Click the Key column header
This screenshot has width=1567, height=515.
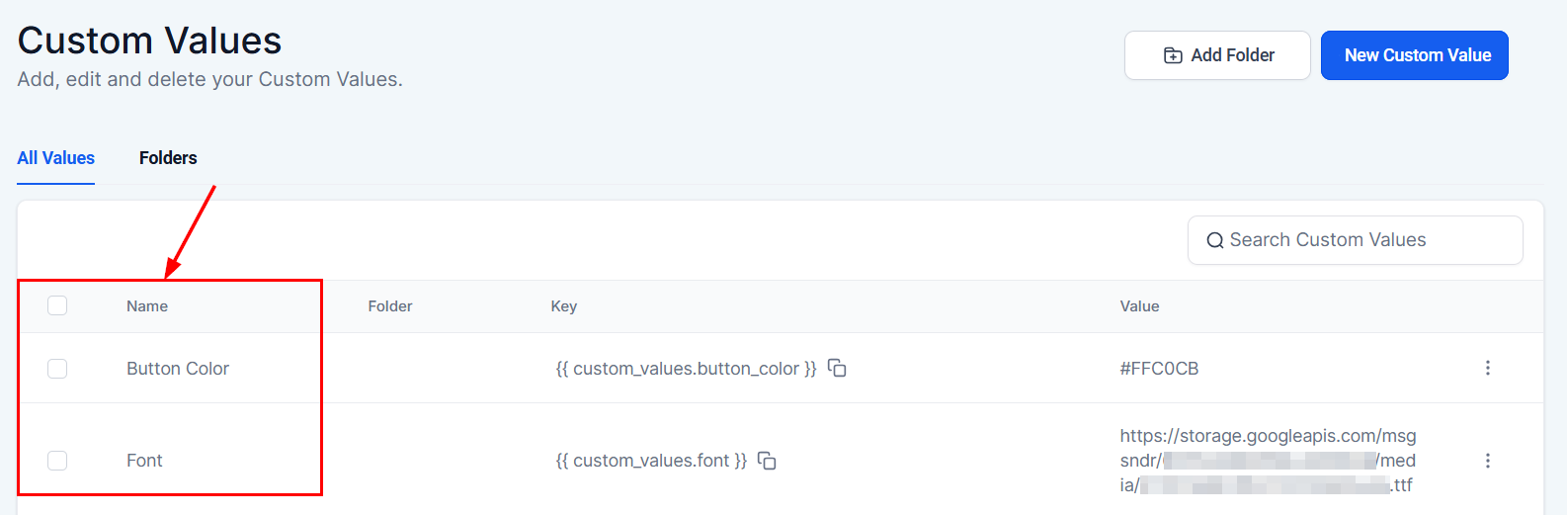(564, 306)
